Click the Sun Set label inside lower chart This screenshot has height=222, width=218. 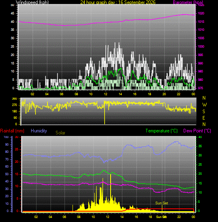click(x=162, y=203)
